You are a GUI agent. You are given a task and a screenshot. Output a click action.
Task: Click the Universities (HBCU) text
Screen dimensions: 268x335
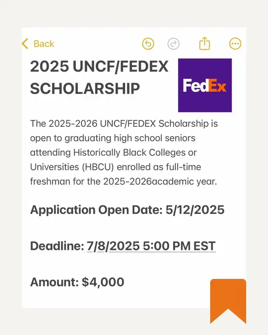coord(72,167)
